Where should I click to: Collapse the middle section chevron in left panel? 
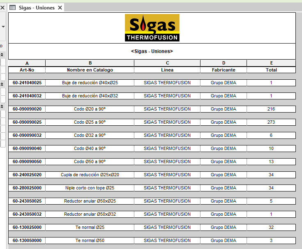click(x=2, y=84)
